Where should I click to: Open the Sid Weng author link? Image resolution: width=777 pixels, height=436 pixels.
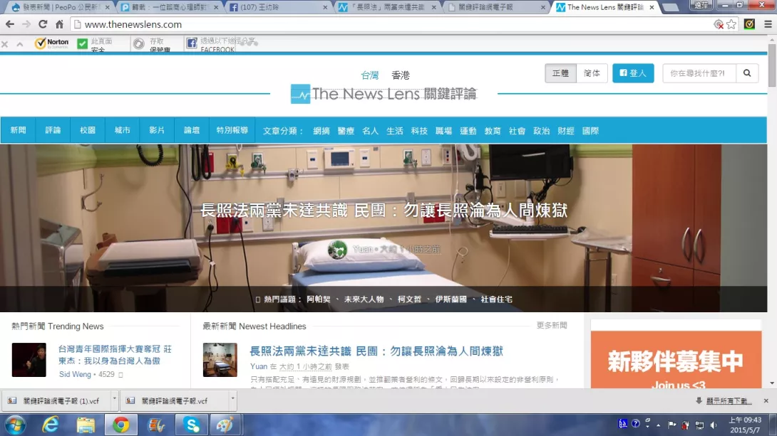pyautogui.click(x=75, y=374)
